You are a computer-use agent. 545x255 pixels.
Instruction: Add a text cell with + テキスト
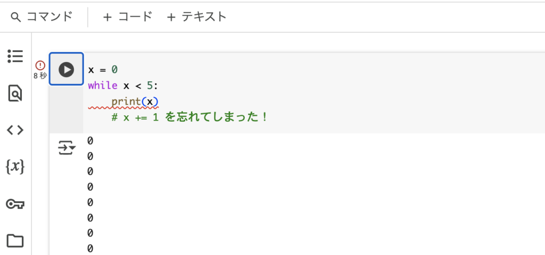(196, 16)
